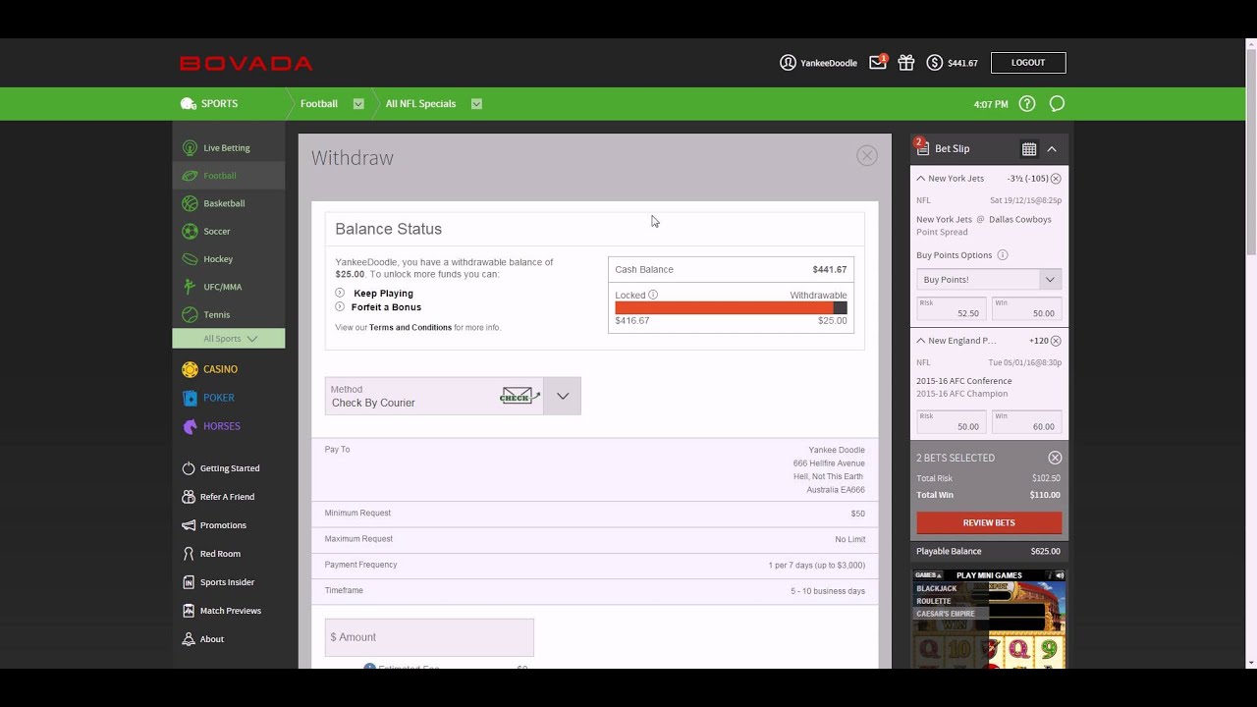Open the messages envelope icon
The width and height of the screenshot is (1257, 707).
tap(878, 63)
